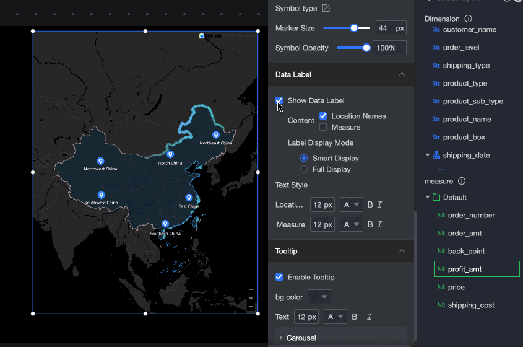Viewport: 523px width, 347px height.
Task: Select Smart Display label mode
Action: pos(303,158)
